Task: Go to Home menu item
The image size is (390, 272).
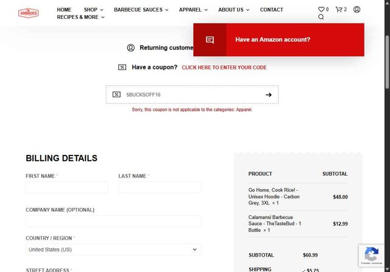Action: click(64, 10)
